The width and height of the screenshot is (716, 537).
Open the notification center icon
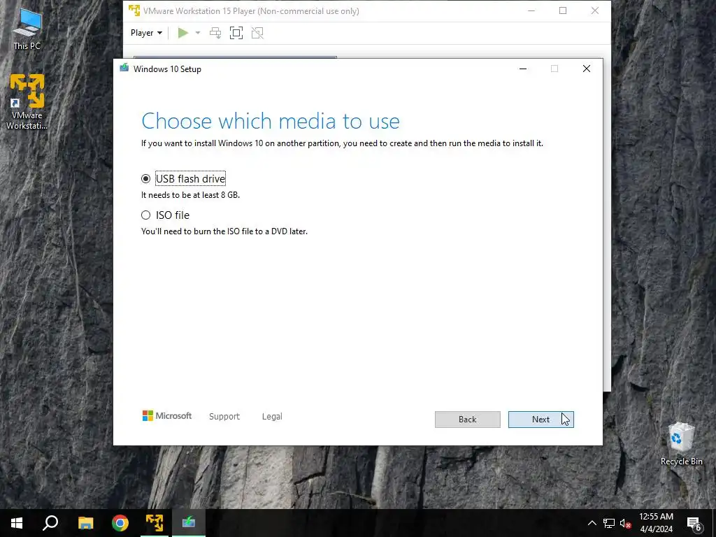[694, 523]
